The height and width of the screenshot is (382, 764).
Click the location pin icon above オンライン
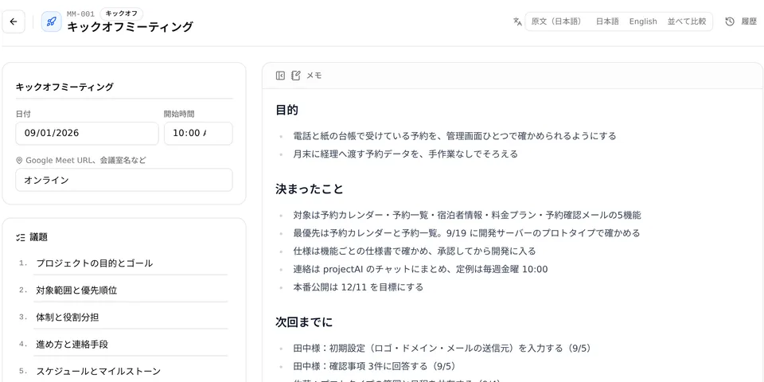click(x=19, y=160)
